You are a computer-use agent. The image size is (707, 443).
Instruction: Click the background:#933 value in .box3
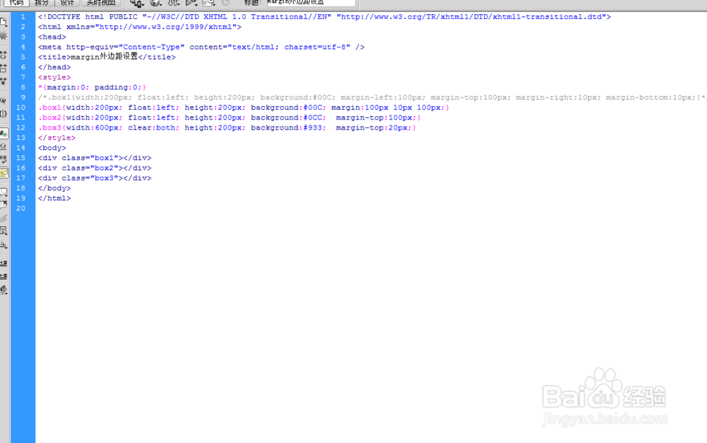[288, 127]
